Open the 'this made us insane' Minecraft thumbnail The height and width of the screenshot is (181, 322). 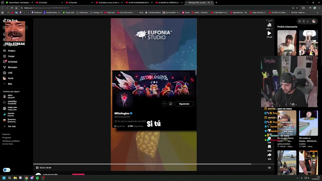coord(308,123)
